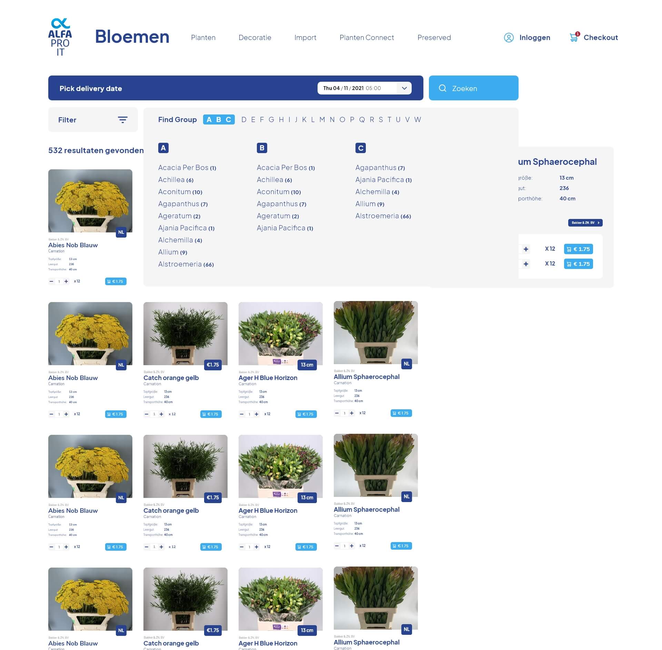Choose letter D in Find Group
The width and height of the screenshot is (662, 650).
click(244, 120)
